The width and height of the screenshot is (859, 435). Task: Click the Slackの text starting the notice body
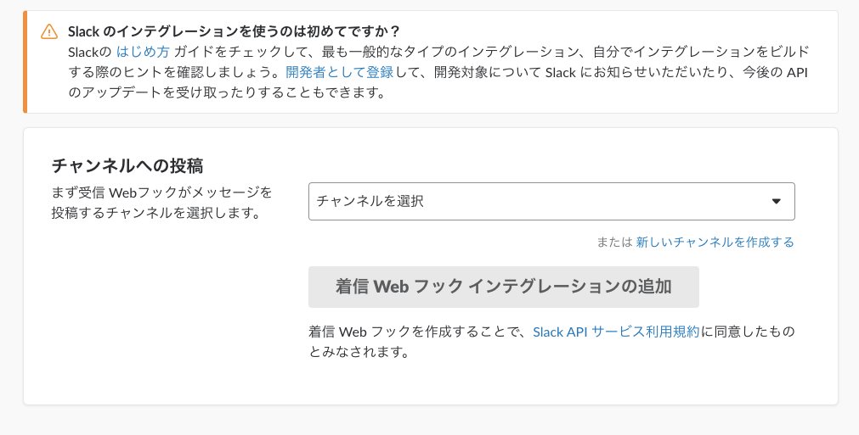89,52
